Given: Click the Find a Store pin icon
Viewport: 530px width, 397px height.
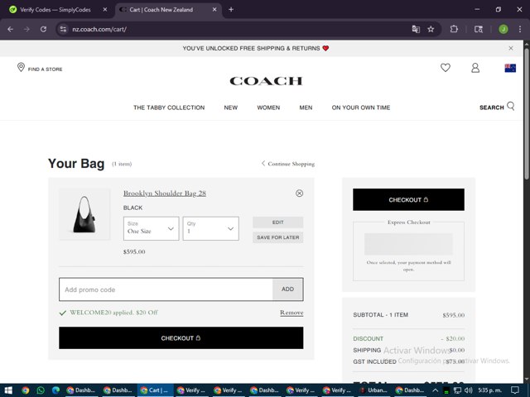Looking at the screenshot, I should (x=21, y=67).
